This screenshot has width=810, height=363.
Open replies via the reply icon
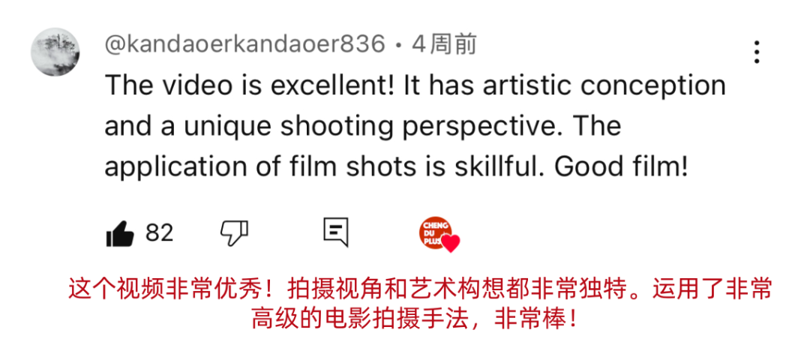click(336, 232)
